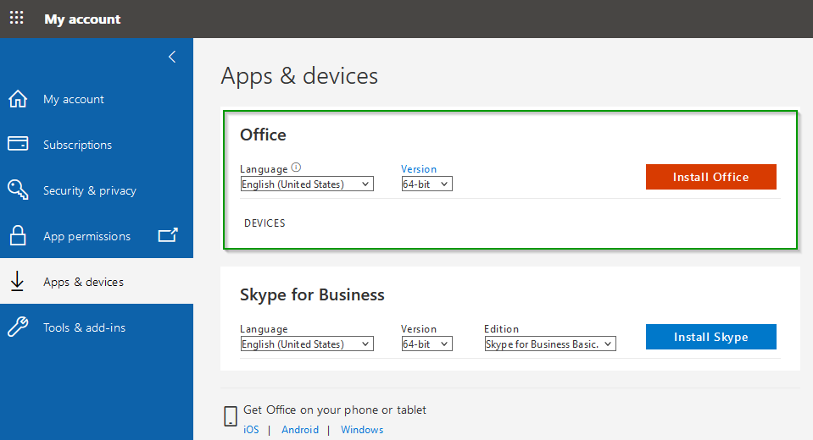Click the padlock icon for App permissions

18,235
